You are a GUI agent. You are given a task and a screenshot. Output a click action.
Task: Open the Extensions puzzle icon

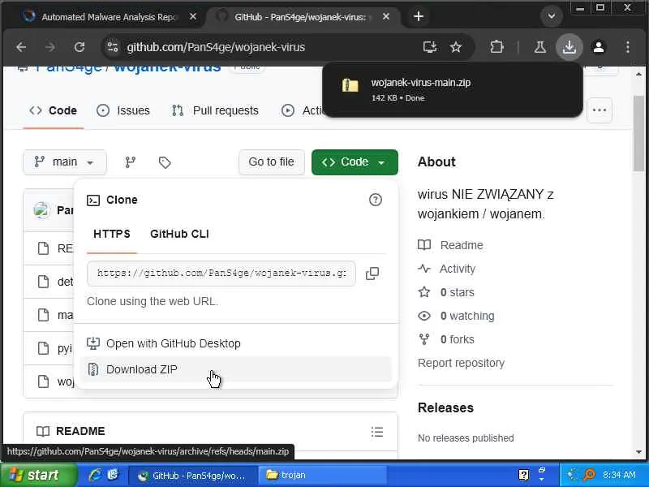click(496, 47)
